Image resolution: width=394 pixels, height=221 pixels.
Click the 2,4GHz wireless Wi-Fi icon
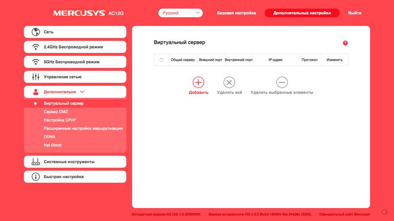click(36, 47)
